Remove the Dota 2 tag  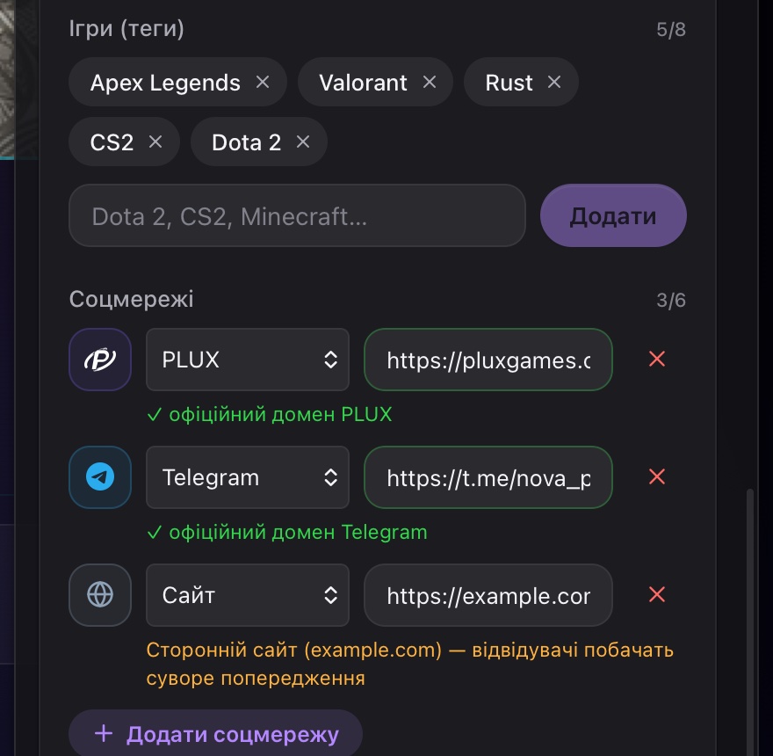tap(303, 142)
